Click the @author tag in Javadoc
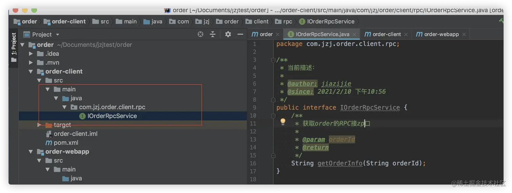Image resolution: width=512 pixels, height=193 pixels. click(x=302, y=84)
